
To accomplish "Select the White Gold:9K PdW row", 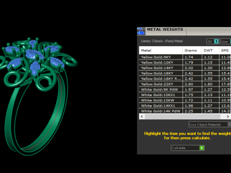I will [x=185, y=89].
